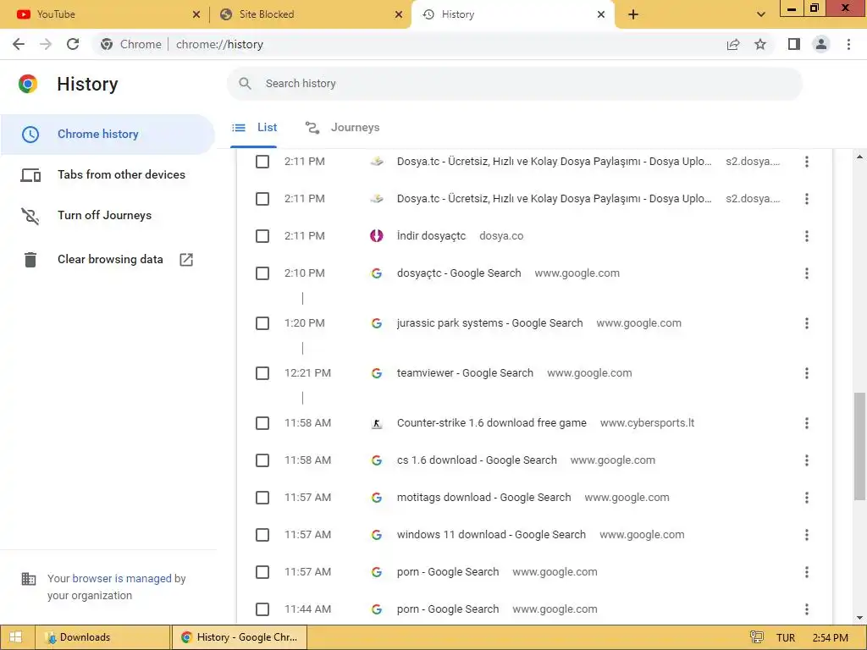Image resolution: width=867 pixels, height=650 pixels.
Task: Open the tab search dropdown chevron
Action: 761,14
